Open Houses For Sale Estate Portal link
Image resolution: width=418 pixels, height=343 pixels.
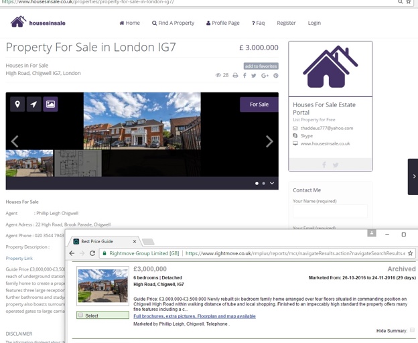tap(324, 109)
